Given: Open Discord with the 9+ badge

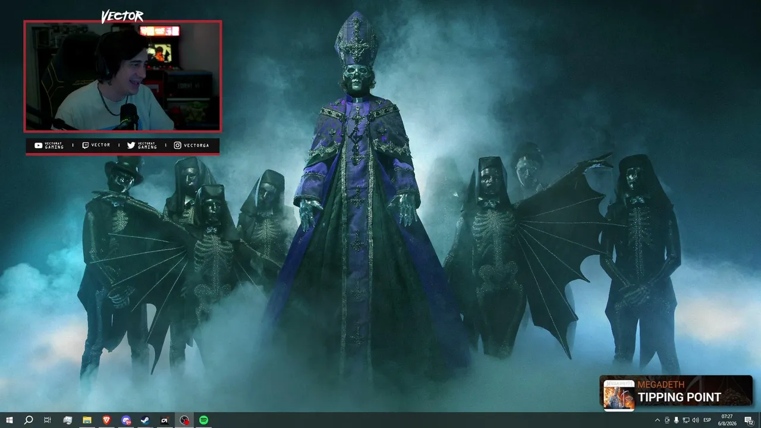Looking at the screenshot, I should click(126, 420).
